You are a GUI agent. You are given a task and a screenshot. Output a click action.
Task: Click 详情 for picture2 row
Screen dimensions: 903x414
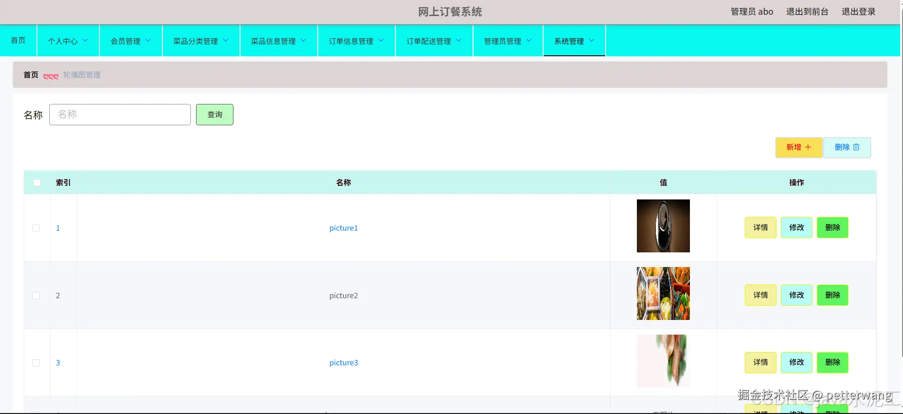point(760,295)
